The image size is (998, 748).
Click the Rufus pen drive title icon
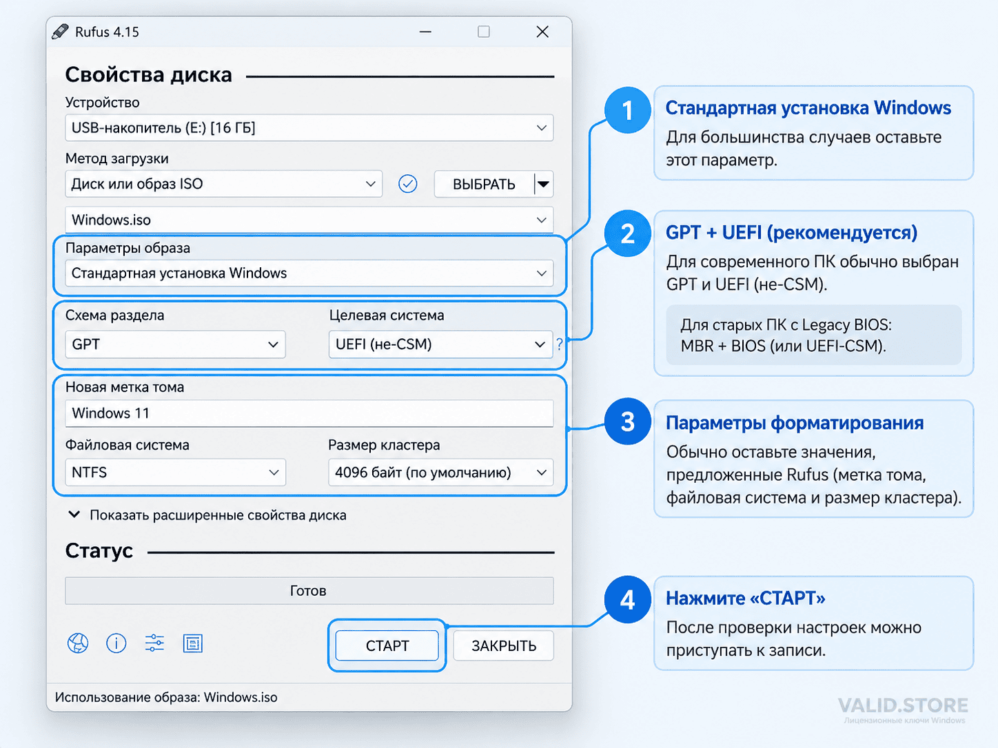(x=61, y=32)
